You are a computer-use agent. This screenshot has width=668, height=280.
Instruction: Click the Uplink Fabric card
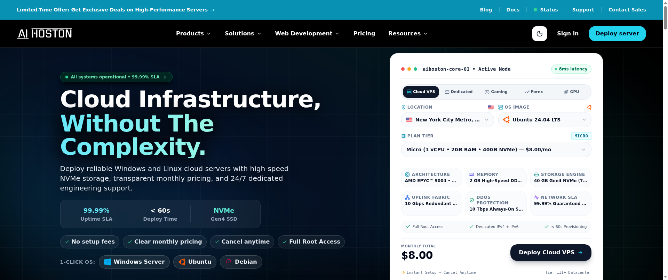tap(431, 203)
